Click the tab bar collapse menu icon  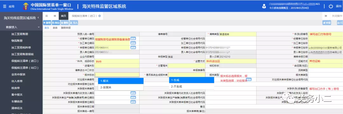47,16
